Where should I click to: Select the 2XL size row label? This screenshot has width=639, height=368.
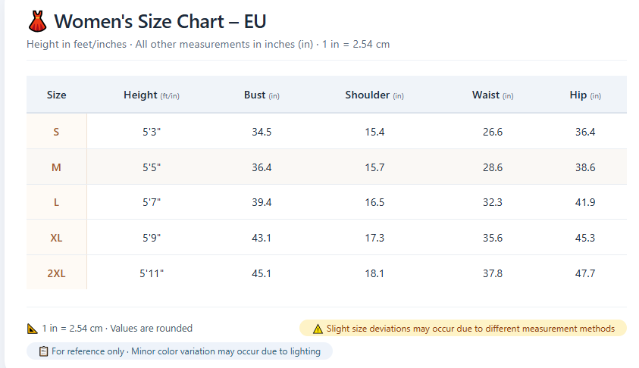[x=56, y=273]
